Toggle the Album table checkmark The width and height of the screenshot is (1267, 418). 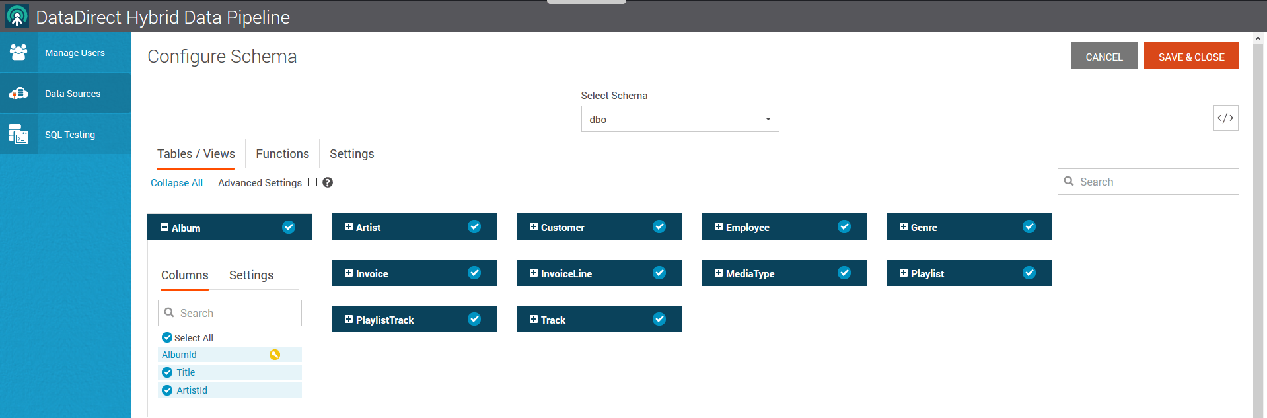[x=289, y=227]
